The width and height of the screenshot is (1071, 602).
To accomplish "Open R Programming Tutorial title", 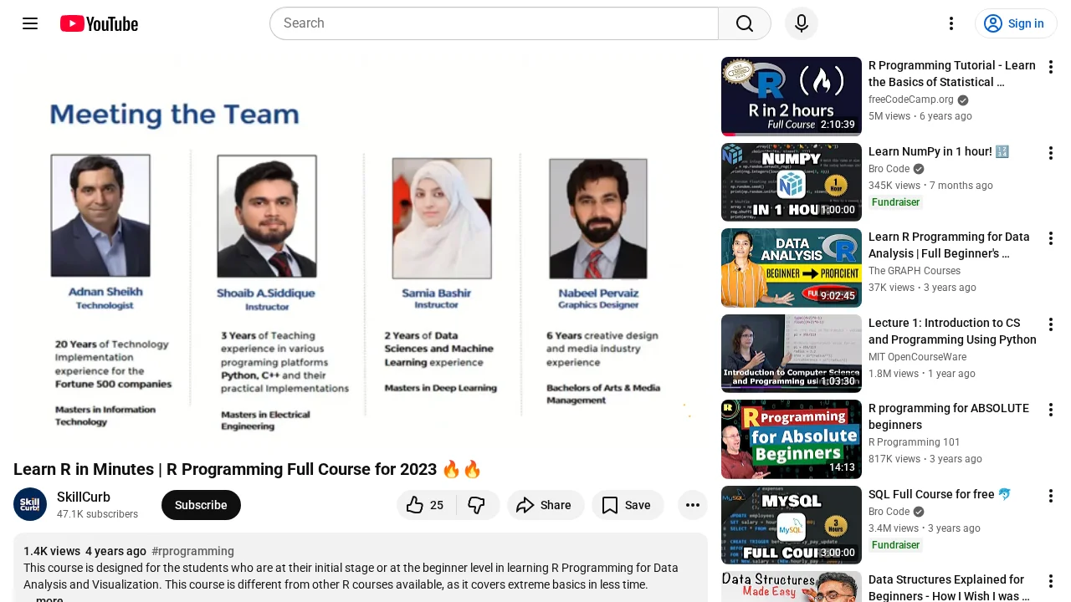I will tap(952, 74).
